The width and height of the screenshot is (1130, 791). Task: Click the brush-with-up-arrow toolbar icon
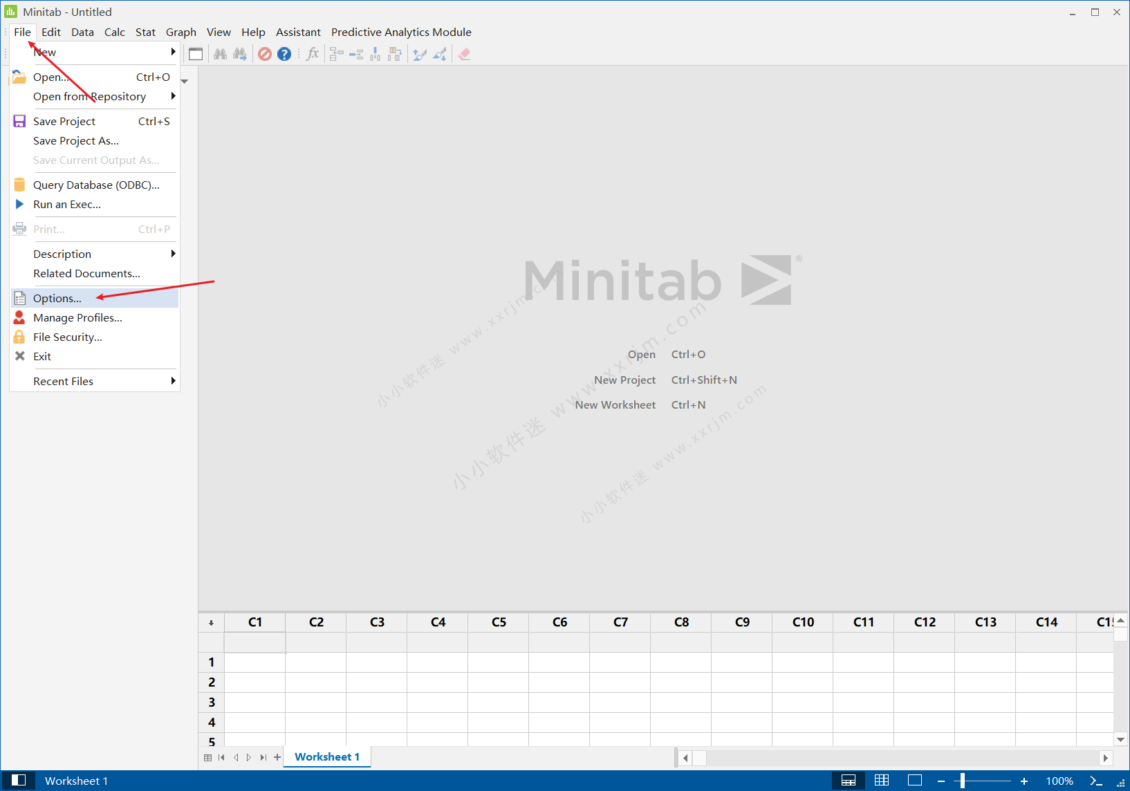420,54
